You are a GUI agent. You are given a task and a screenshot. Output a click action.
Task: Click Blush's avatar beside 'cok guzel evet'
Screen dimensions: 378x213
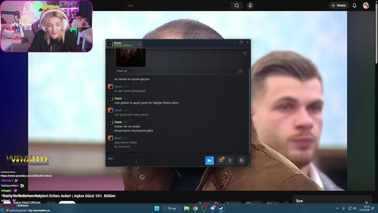point(110,110)
